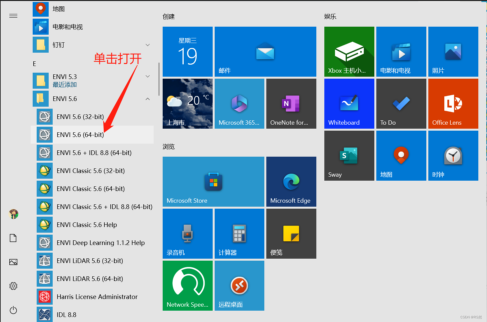Open Settings gear icon
The image size is (487, 322).
click(x=13, y=286)
